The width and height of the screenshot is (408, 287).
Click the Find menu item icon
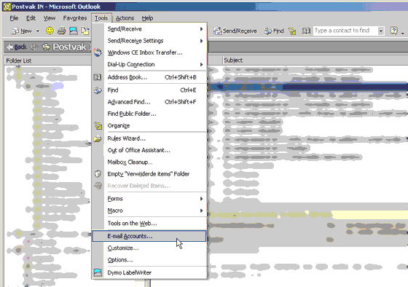click(x=98, y=90)
